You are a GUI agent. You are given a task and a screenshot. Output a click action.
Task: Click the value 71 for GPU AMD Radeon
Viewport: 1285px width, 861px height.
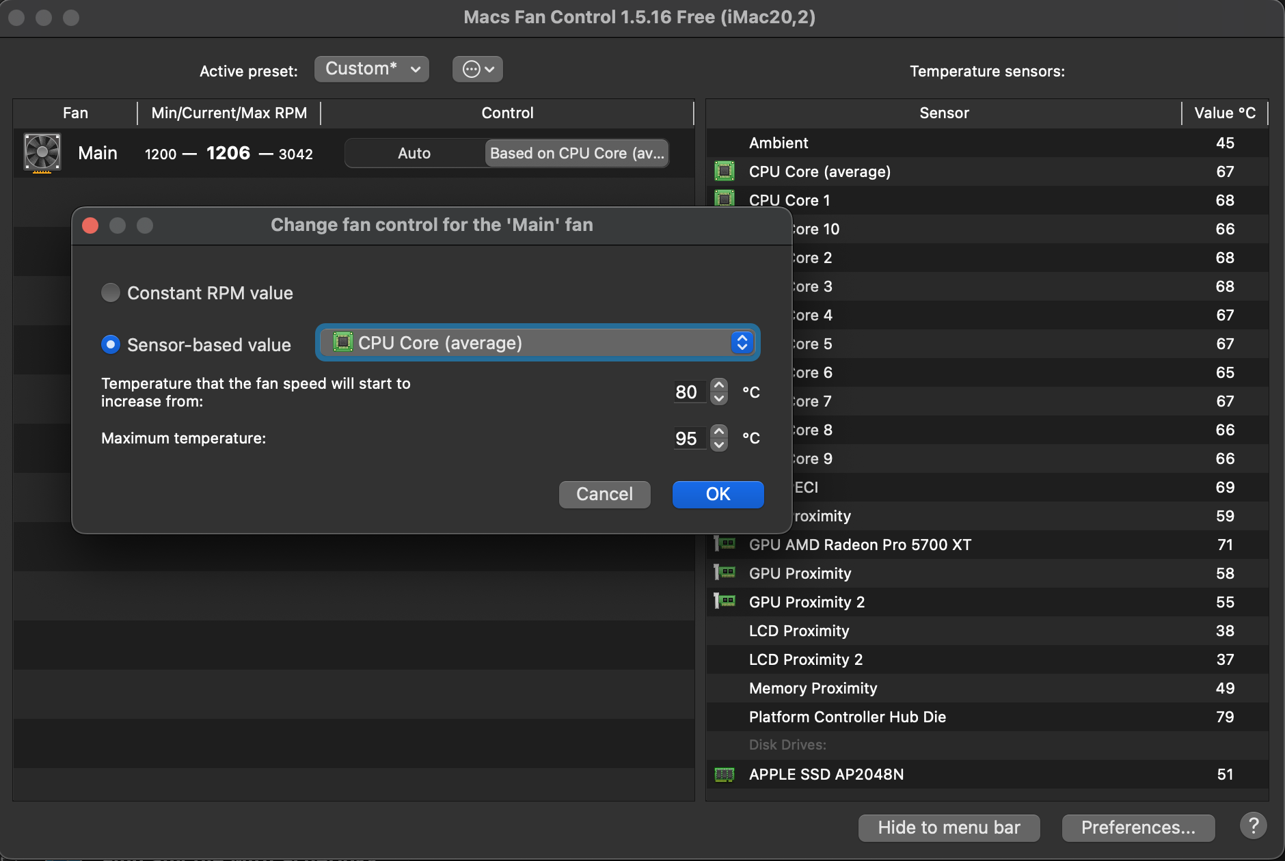pyautogui.click(x=1225, y=545)
